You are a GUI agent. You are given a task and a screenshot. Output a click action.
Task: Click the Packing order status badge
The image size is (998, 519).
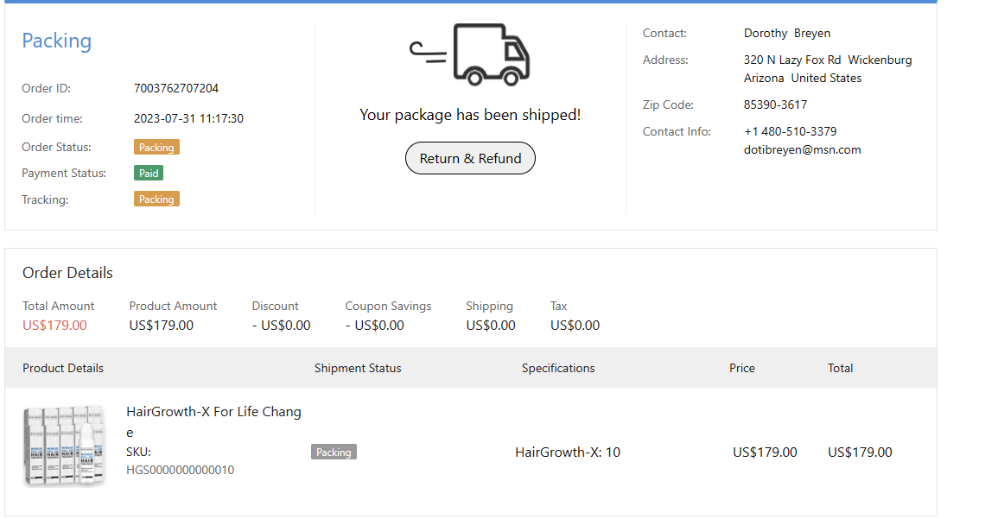[156, 148]
